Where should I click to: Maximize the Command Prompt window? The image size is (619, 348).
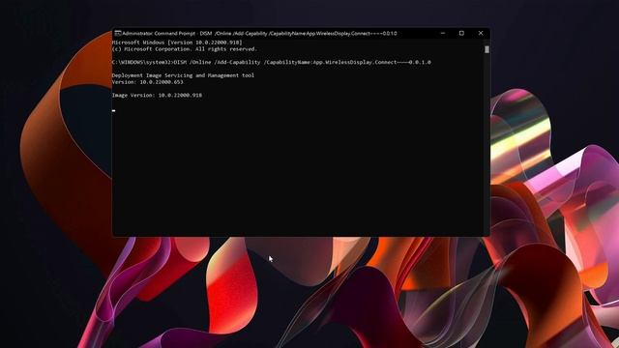pyautogui.click(x=461, y=34)
